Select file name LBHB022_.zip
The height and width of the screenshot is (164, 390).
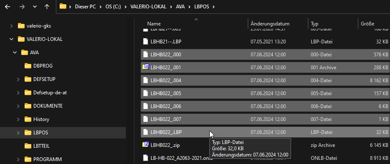point(165,145)
